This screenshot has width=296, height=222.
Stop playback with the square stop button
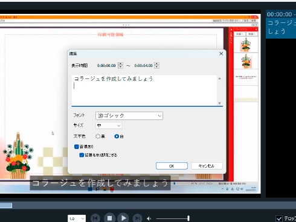[x=109, y=218]
